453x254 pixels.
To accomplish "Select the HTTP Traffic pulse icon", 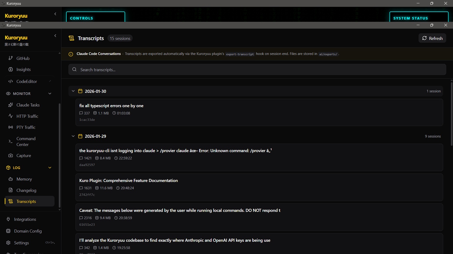I will click(x=11, y=116).
